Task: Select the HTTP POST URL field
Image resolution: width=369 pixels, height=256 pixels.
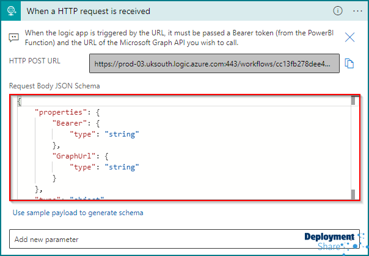Action: click(x=214, y=63)
